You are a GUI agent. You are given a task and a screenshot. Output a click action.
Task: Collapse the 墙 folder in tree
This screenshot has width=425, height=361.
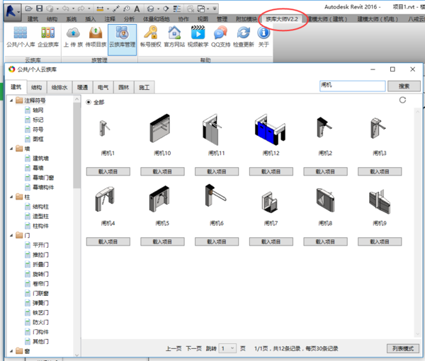pos(11,149)
